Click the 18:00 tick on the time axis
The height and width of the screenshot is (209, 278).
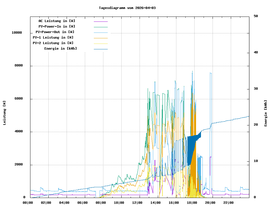click(192, 203)
